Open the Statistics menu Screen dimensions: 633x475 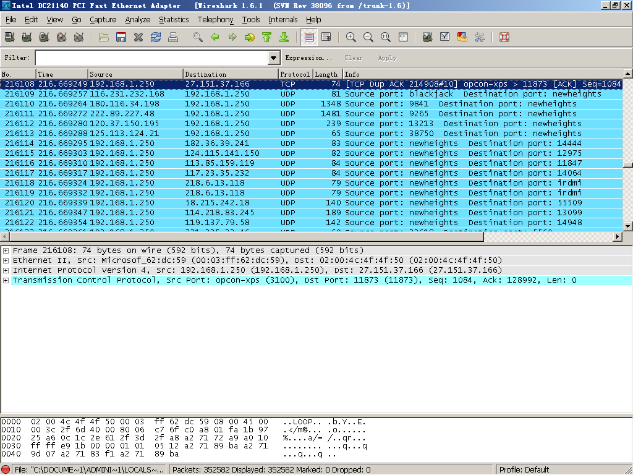[174, 20]
